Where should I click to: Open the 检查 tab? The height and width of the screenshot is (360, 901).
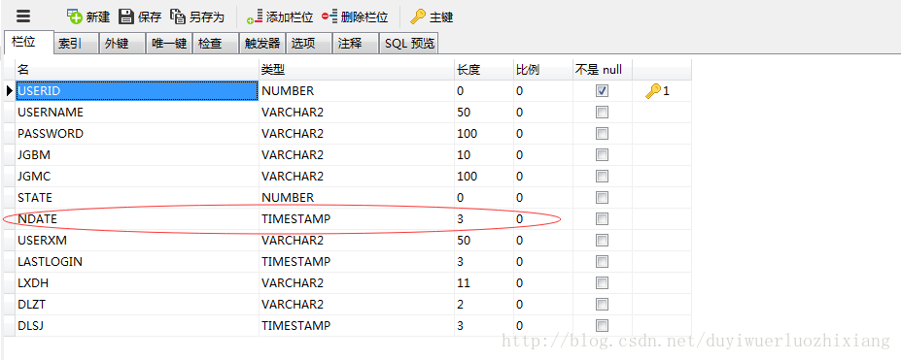216,44
